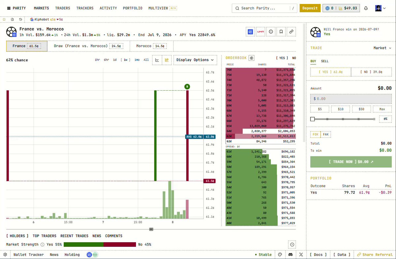This screenshot has height=259, width=396.
Task: Open settings gear in bottom bar
Action: coord(5,255)
